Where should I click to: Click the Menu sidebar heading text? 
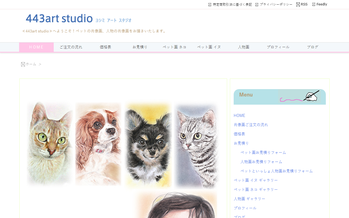coord(246,95)
